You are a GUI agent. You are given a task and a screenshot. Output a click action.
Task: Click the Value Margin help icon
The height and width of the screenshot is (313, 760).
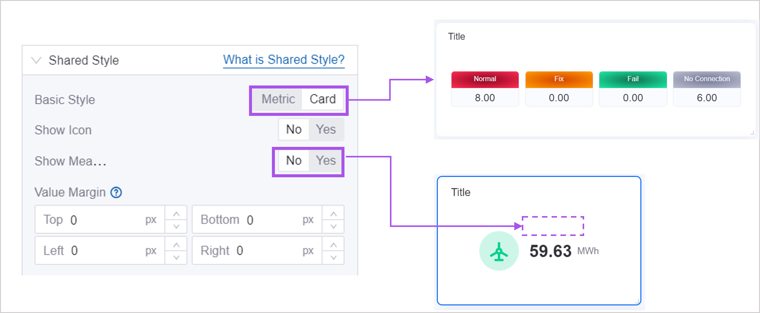pyautogui.click(x=116, y=192)
